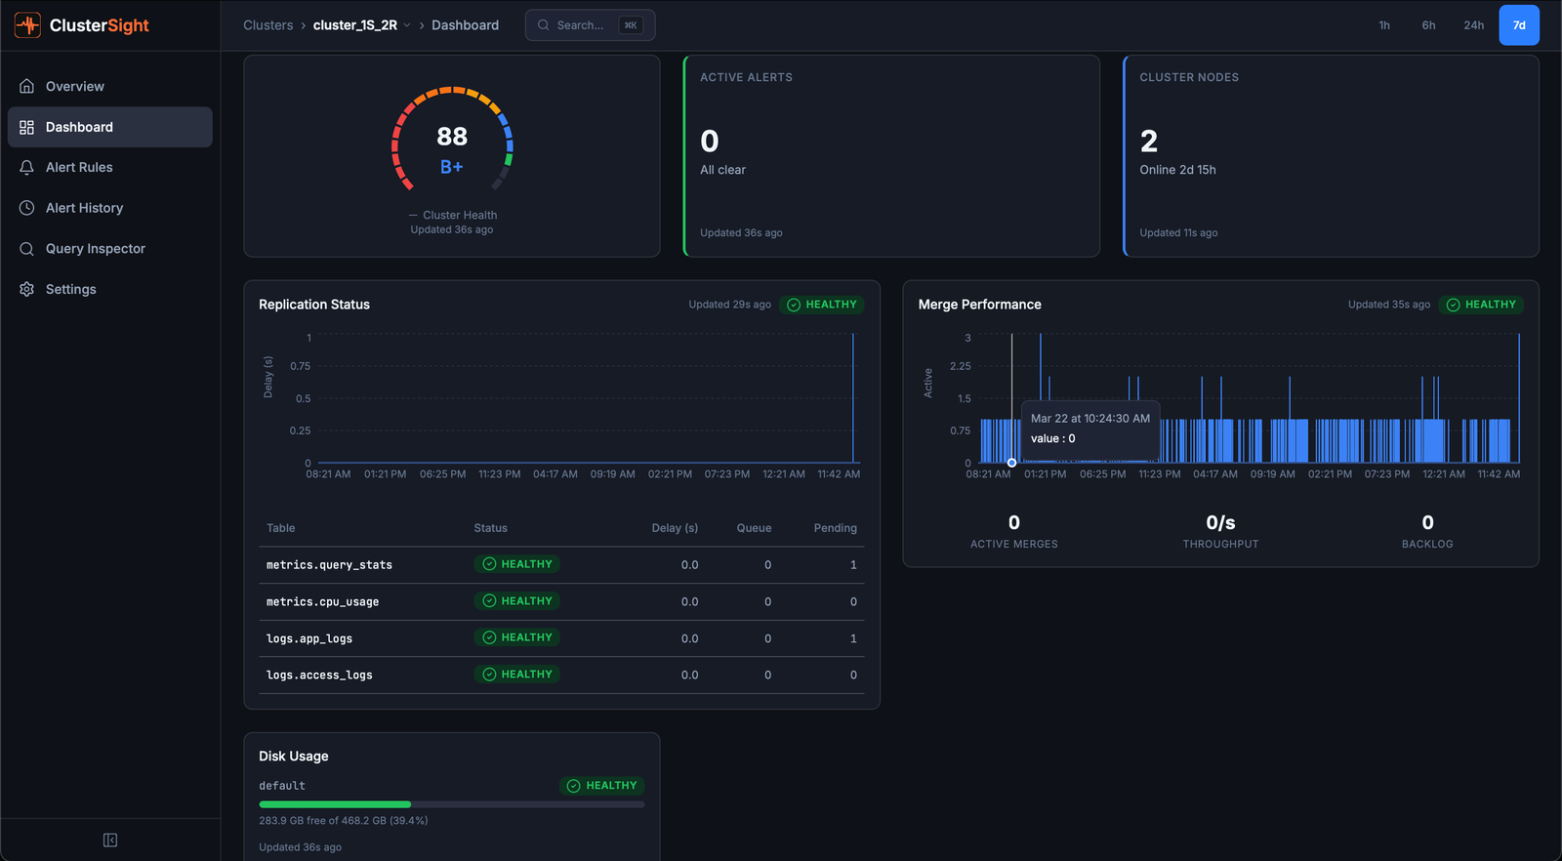
Task: Open Overview via its home icon
Action: pyautogui.click(x=27, y=86)
